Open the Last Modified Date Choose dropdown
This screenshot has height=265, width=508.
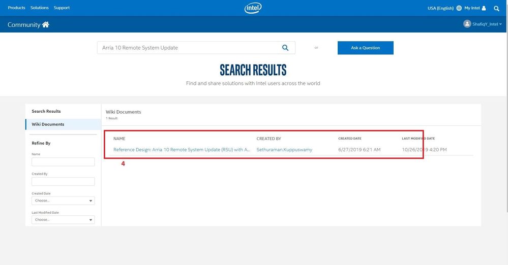63,220
